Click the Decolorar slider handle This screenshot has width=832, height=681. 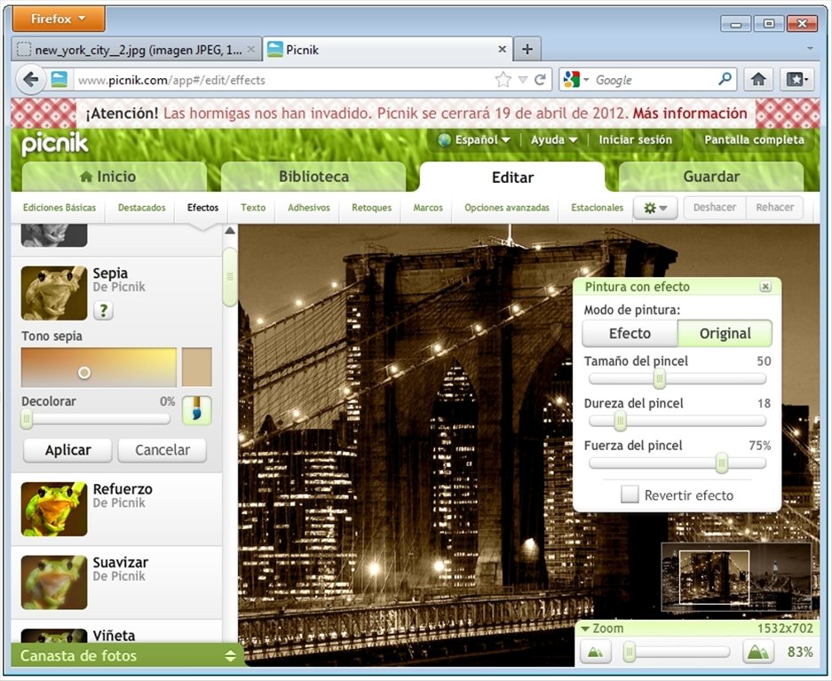point(27,420)
